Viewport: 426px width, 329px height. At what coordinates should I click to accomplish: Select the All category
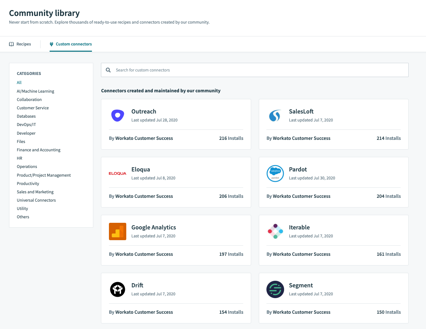coord(19,83)
